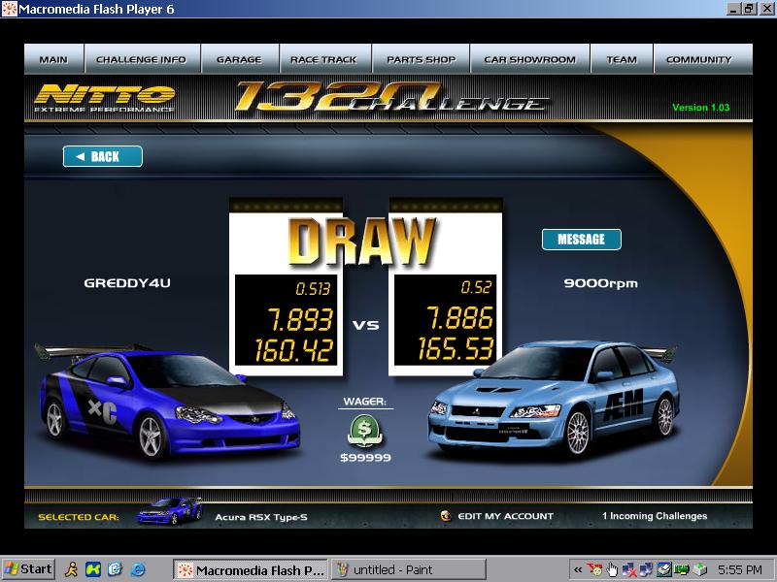Click the red-hat face tray icon
This screenshot has width=777, height=582.
click(x=594, y=570)
